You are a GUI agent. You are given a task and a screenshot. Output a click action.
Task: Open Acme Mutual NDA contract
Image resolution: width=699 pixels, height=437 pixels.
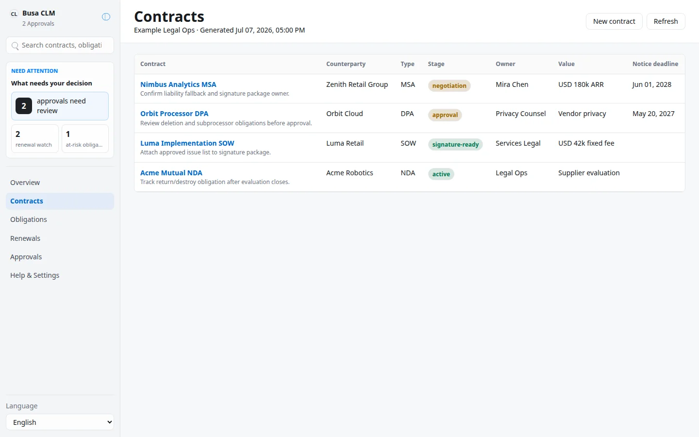point(171,173)
